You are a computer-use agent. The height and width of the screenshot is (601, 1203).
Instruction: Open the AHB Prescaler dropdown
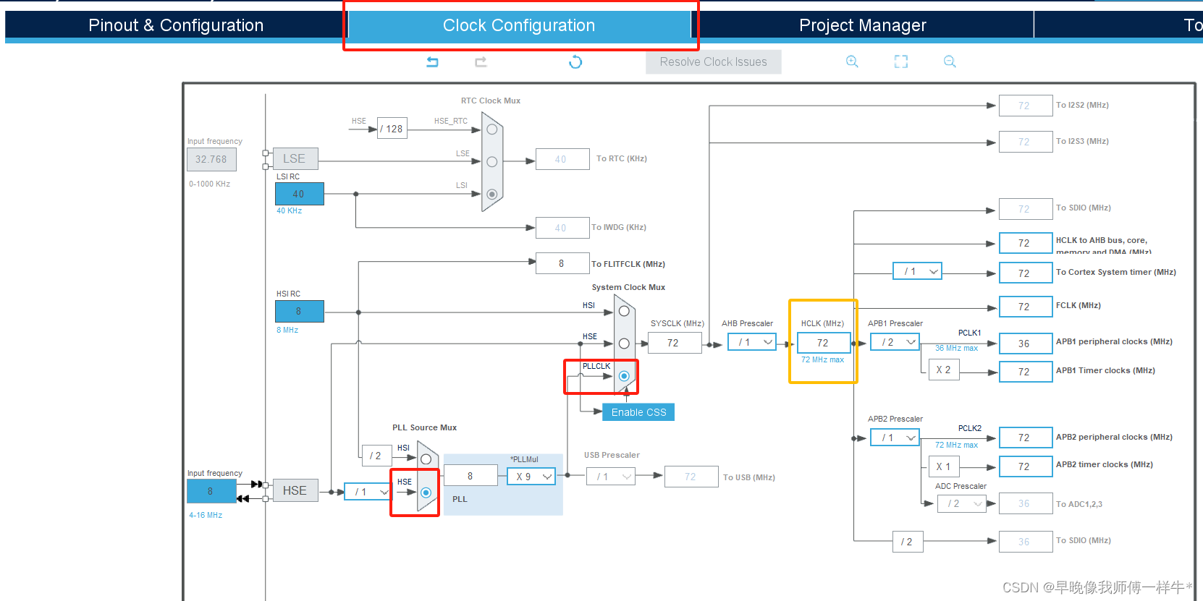pos(752,342)
